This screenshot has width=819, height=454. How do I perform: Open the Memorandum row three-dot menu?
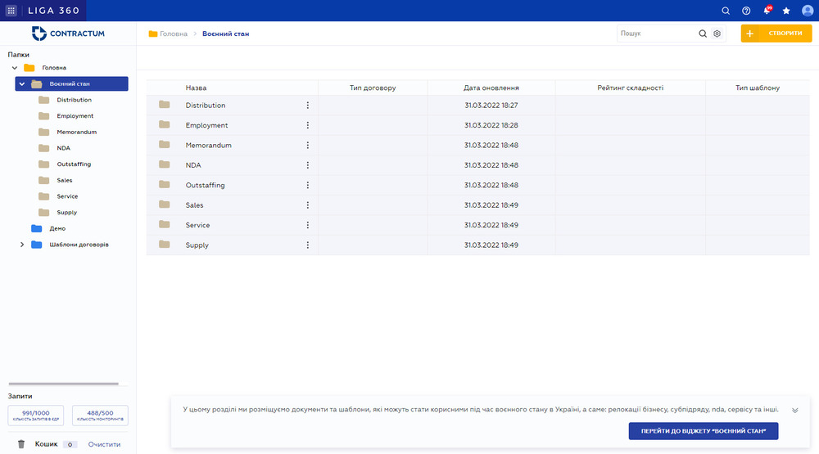click(308, 145)
